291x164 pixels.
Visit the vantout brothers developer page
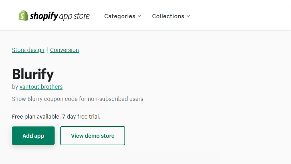click(x=41, y=87)
